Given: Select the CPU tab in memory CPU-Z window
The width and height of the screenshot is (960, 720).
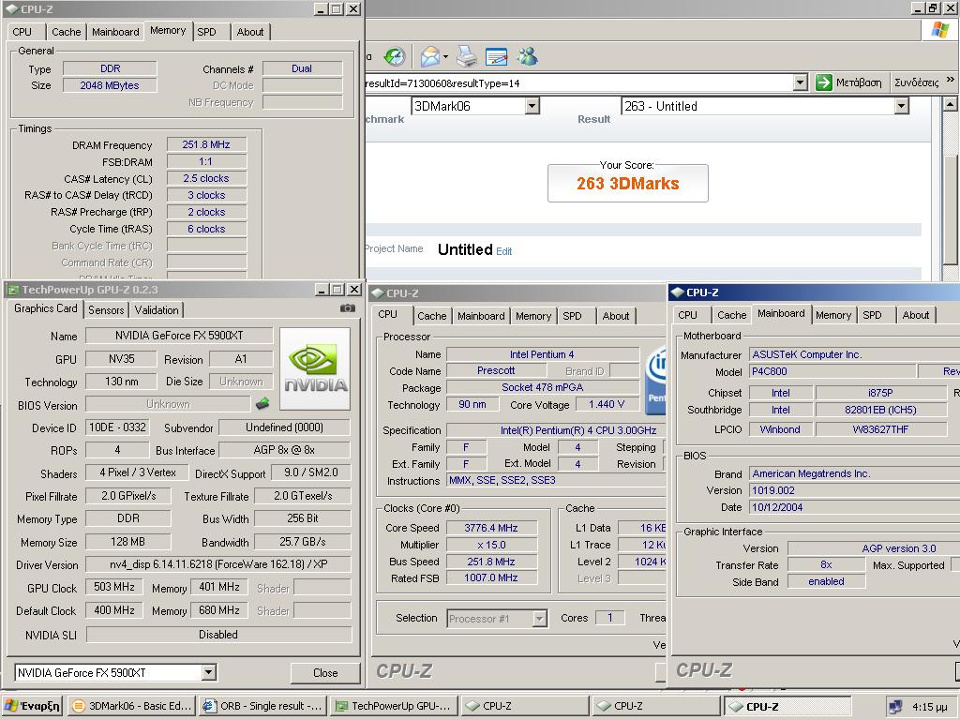Looking at the screenshot, I should [22, 32].
